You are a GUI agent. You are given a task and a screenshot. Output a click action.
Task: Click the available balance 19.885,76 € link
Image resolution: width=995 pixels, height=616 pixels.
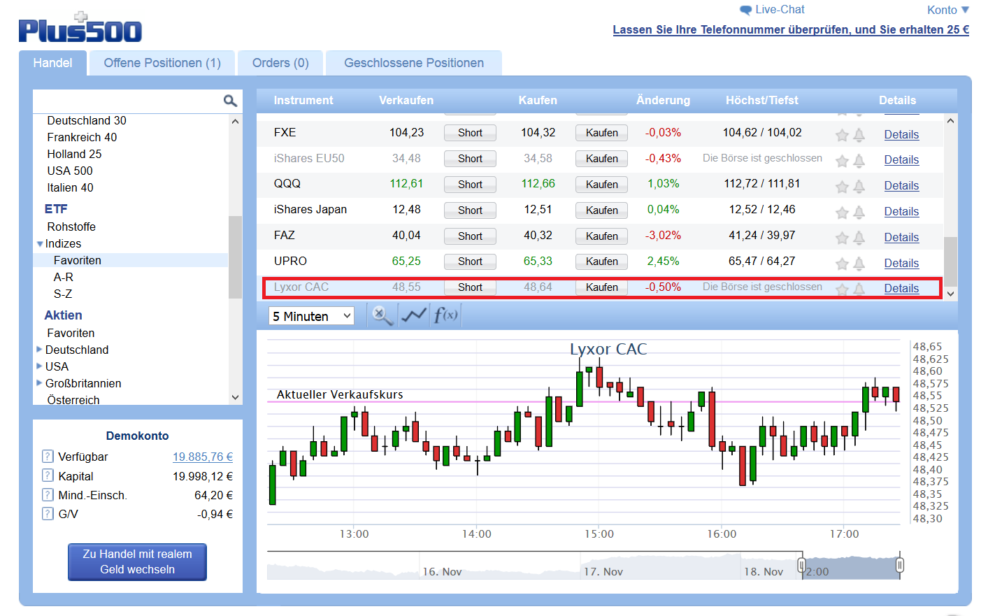[203, 457]
